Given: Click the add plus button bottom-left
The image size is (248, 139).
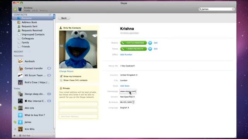Looking at the screenshot, I should pyautogui.click(x=14, y=136).
